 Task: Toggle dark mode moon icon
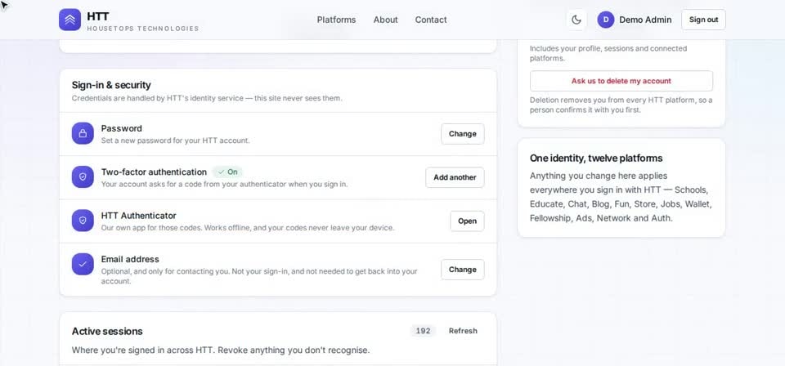tap(576, 20)
